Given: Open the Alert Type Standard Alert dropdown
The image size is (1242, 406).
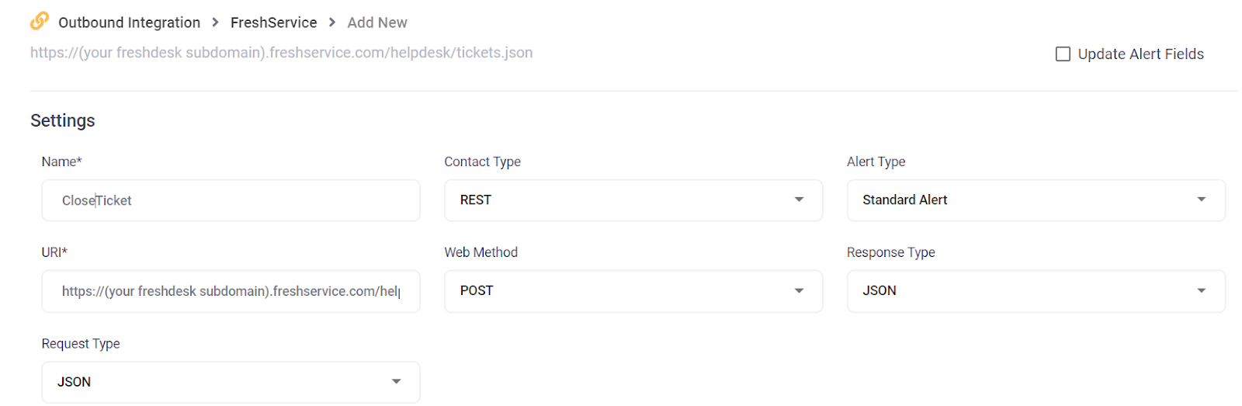Looking at the screenshot, I should (1025, 200).
